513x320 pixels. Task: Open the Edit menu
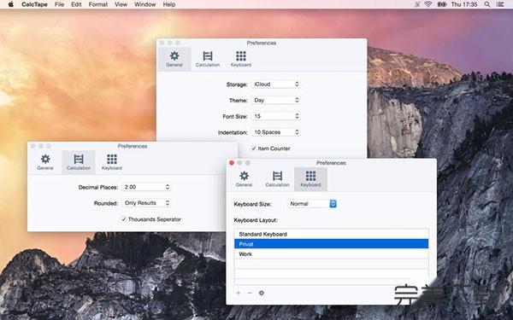click(76, 4)
